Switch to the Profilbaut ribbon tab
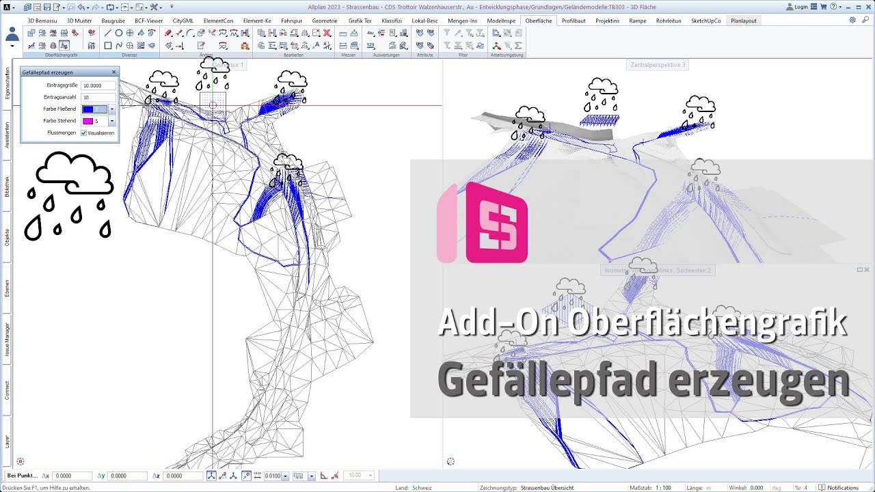Viewport: 875px width, 492px height. pos(574,20)
